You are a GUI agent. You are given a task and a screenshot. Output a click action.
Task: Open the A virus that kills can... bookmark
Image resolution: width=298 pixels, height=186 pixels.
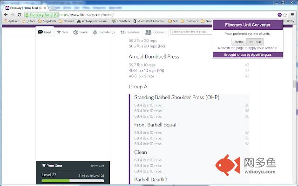click(149, 21)
